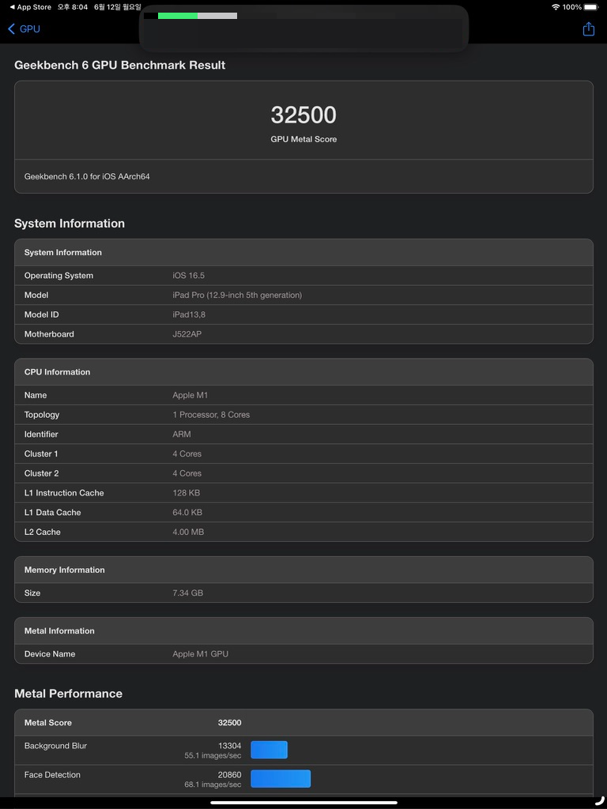Select 1 Processor, 8 Cores value
This screenshot has height=809, width=607.
(x=211, y=415)
